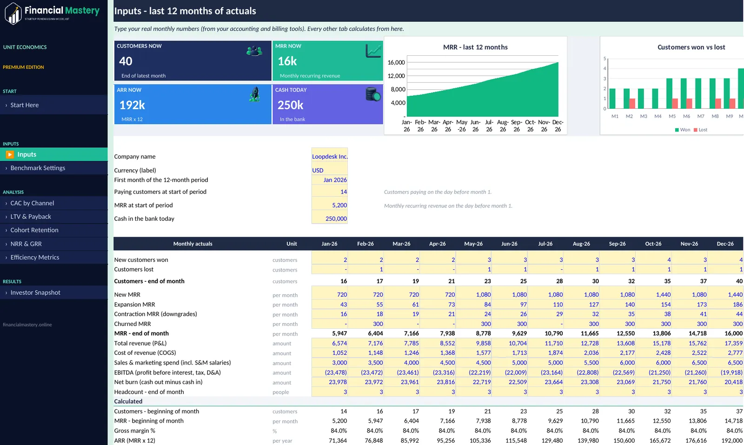Click the orange play icon beside Inputs
This screenshot has width=744, height=445.
(x=10, y=154)
